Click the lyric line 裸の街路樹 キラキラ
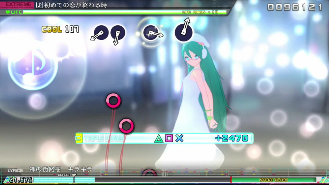The height and width of the screenshot is (185, 329). pyautogui.click(x=61, y=169)
